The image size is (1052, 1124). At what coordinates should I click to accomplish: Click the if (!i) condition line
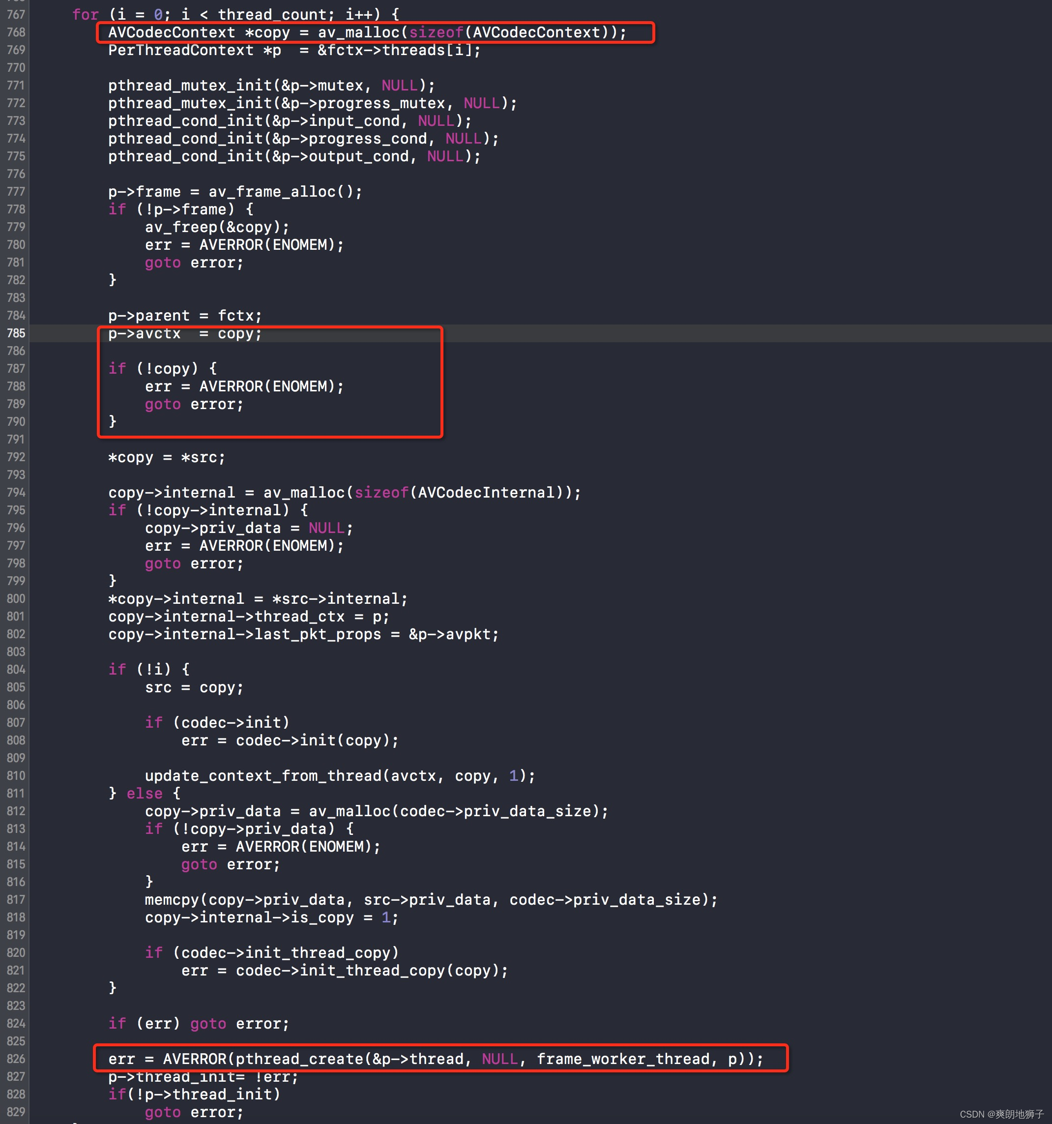click(x=148, y=669)
